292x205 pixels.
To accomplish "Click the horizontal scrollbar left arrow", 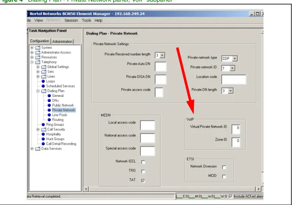I will coord(86,189).
